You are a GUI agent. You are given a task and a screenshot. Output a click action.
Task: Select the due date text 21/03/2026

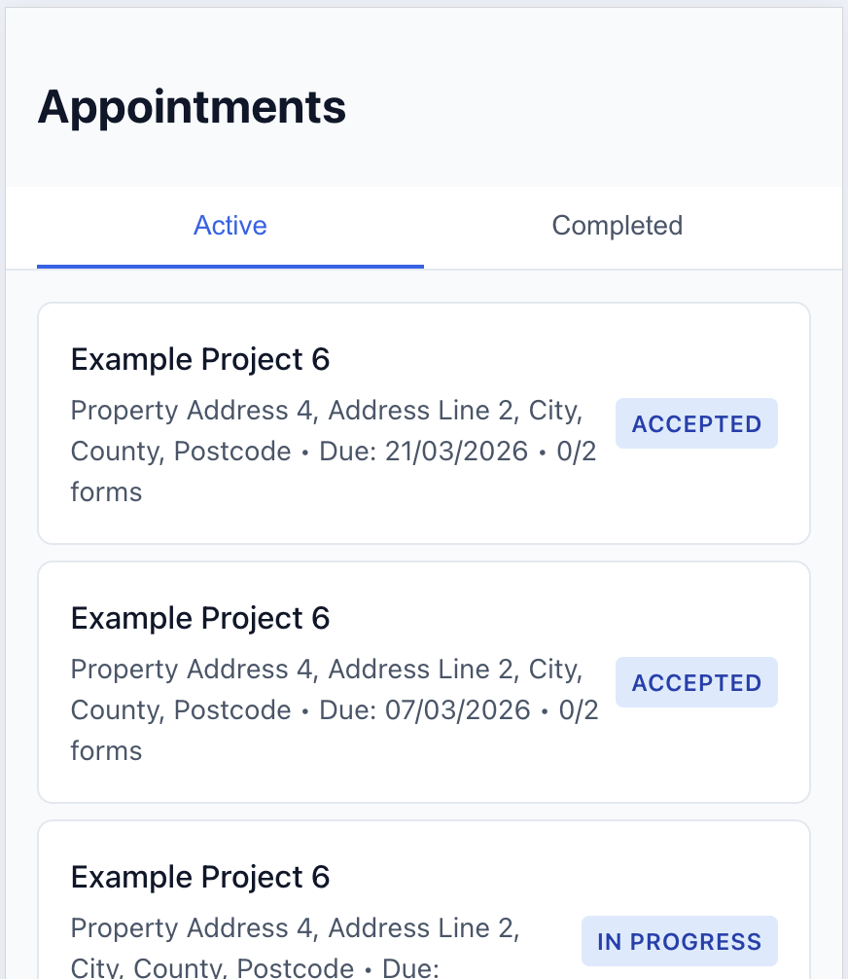[x=457, y=452]
